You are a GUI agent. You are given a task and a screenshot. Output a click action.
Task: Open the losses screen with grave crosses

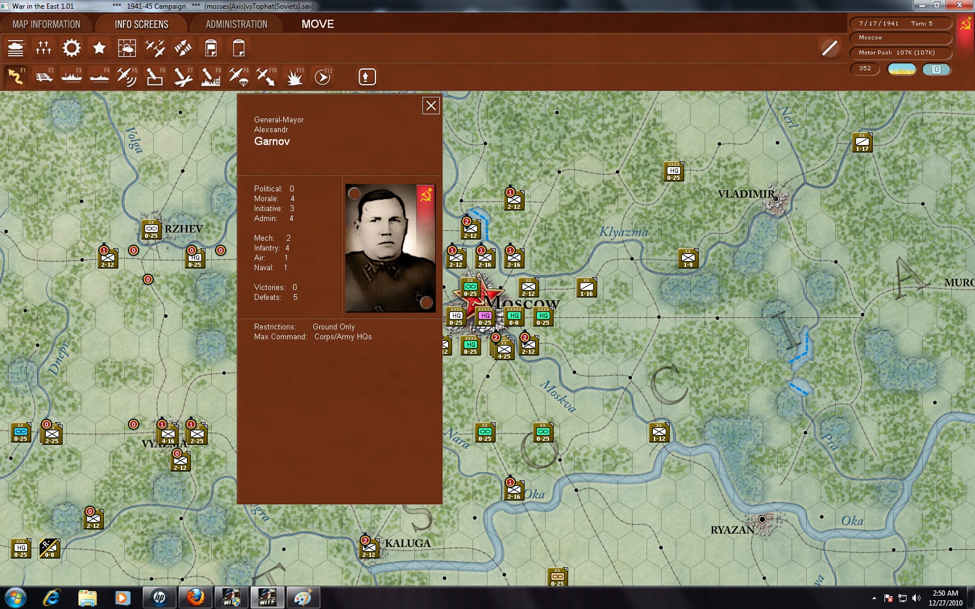(x=44, y=48)
